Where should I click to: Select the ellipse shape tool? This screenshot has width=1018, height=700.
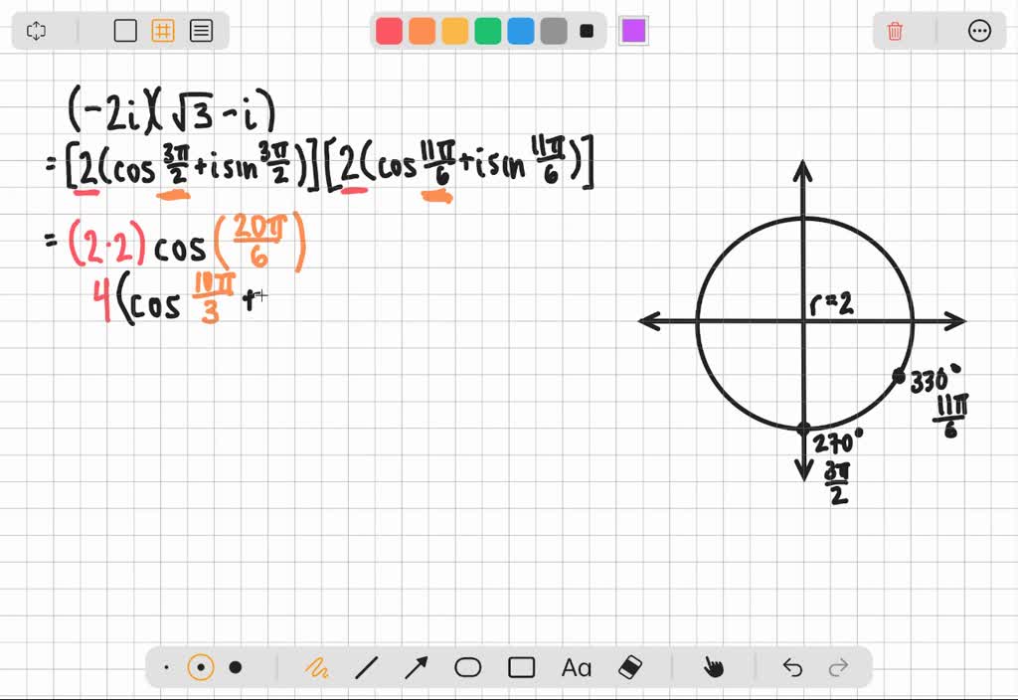(x=468, y=667)
